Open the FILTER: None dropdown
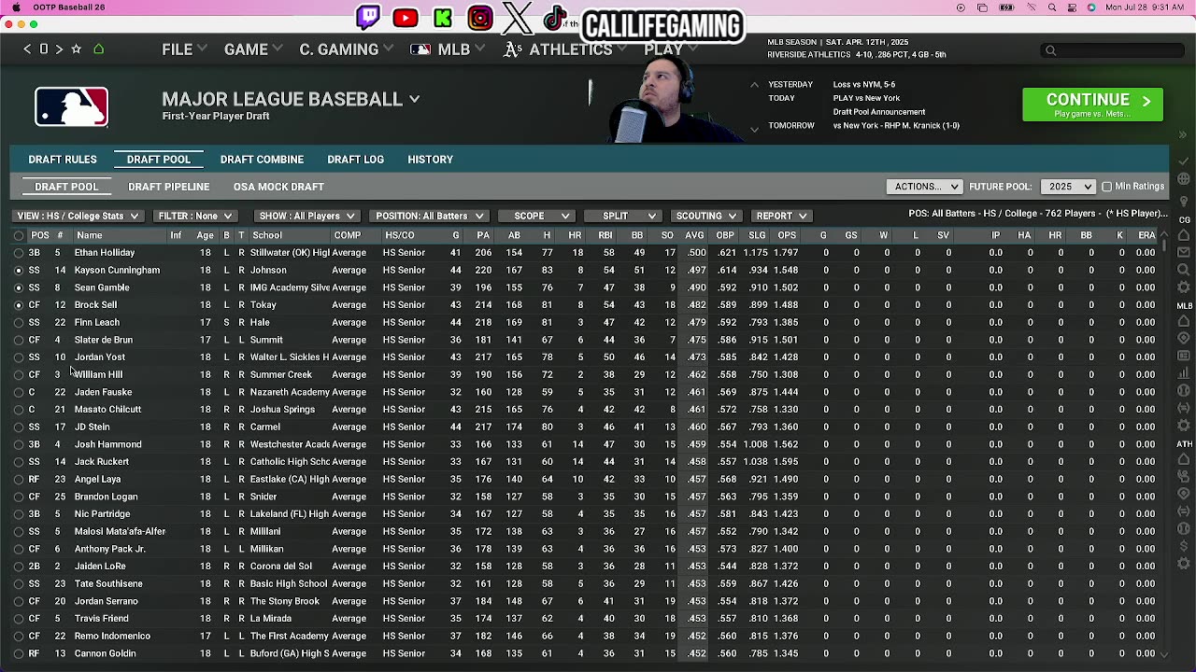Image resolution: width=1196 pixels, height=672 pixels. coord(194,216)
